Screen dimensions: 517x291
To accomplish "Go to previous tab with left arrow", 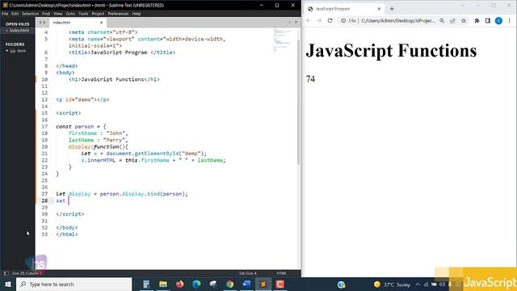I will [40, 23].
